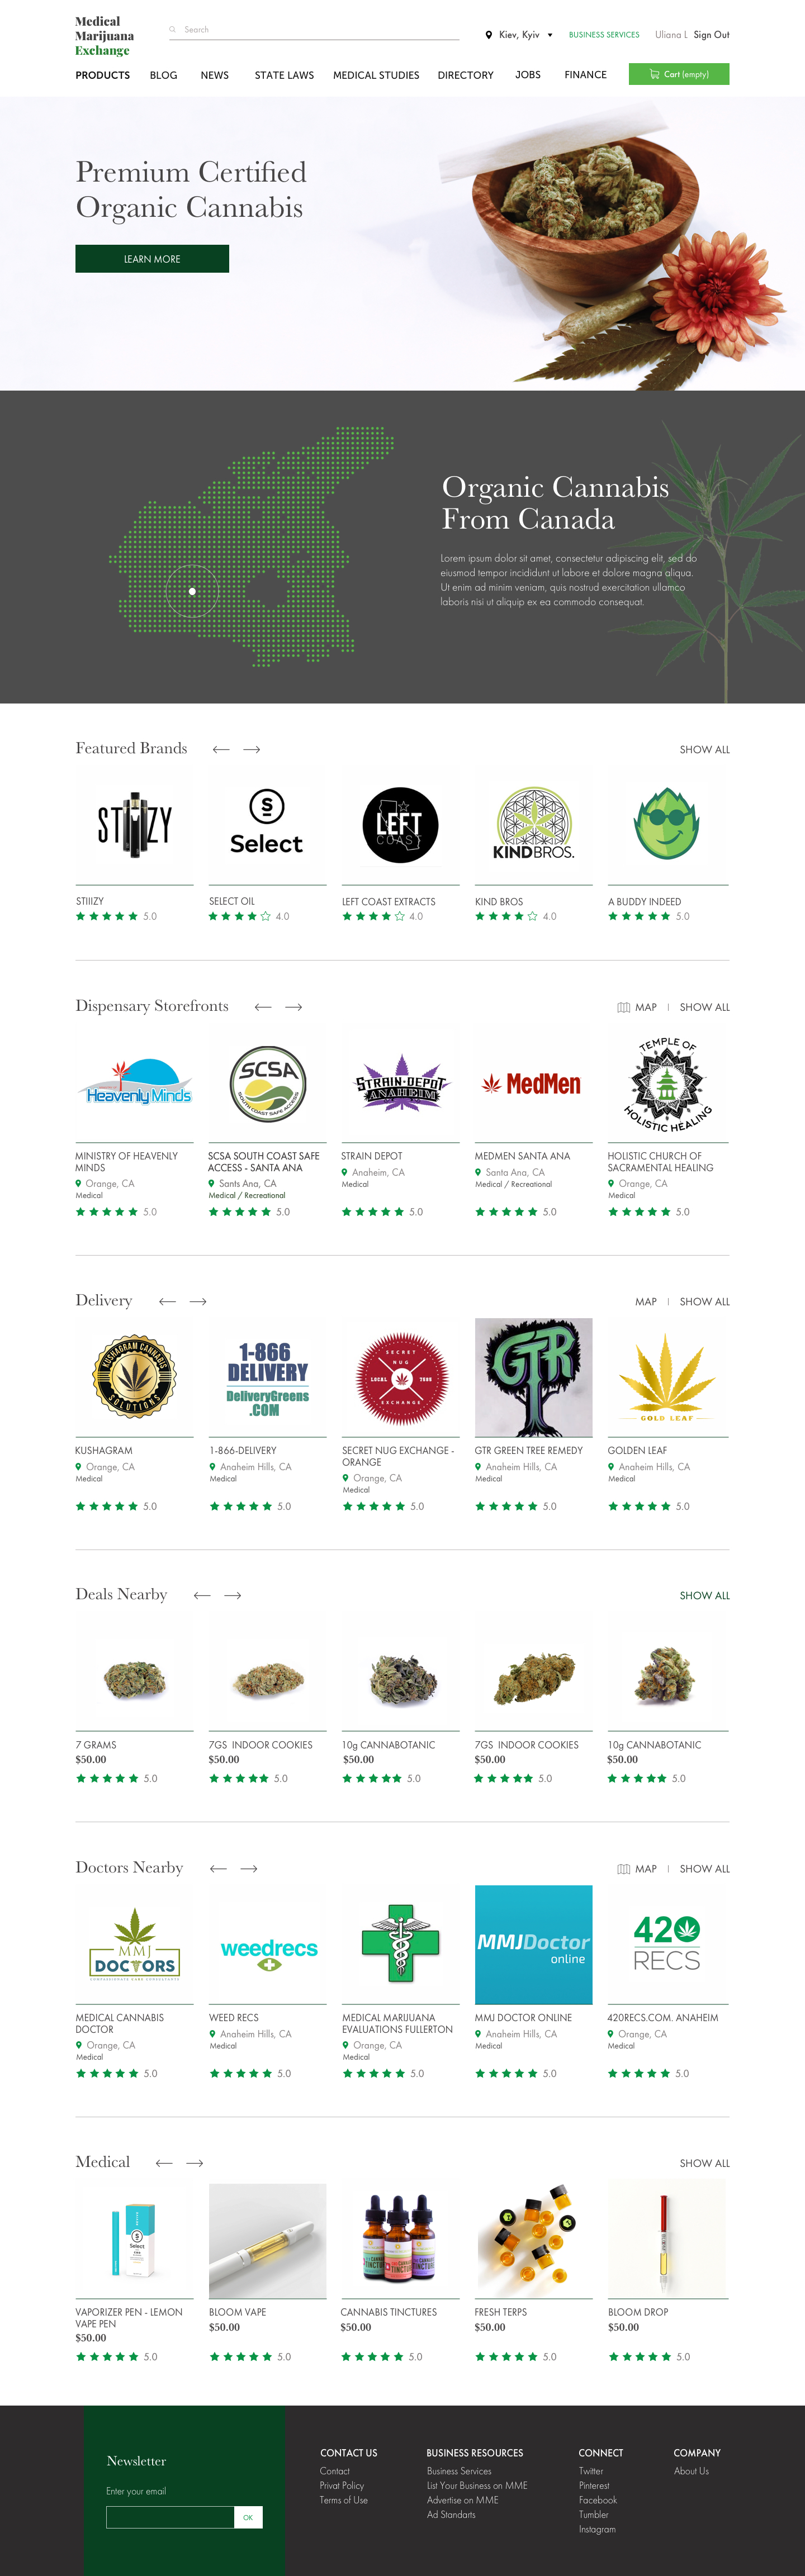Show all Deals Nearby items
This screenshot has width=805, height=2576.
[x=704, y=1596]
